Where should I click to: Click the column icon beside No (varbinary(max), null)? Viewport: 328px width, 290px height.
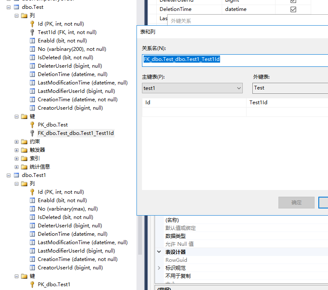point(32,209)
